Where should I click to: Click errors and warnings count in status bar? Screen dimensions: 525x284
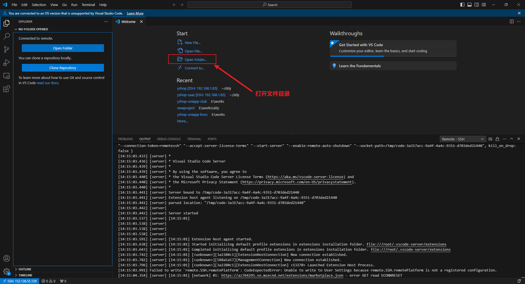click(x=49, y=281)
